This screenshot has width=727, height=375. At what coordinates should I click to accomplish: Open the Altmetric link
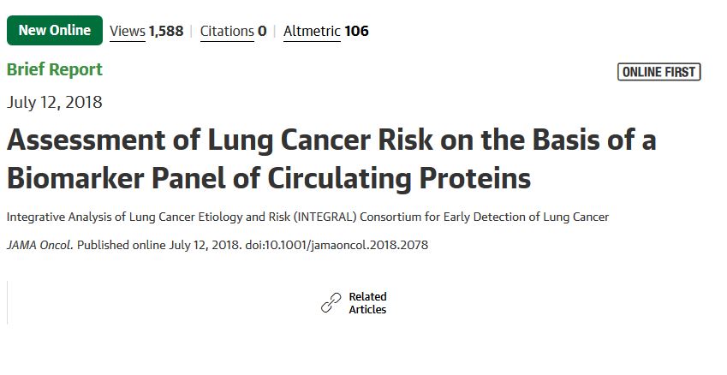(x=312, y=32)
